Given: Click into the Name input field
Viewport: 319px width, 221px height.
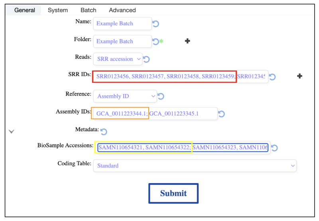Looking at the screenshot, I should [122, 24].
